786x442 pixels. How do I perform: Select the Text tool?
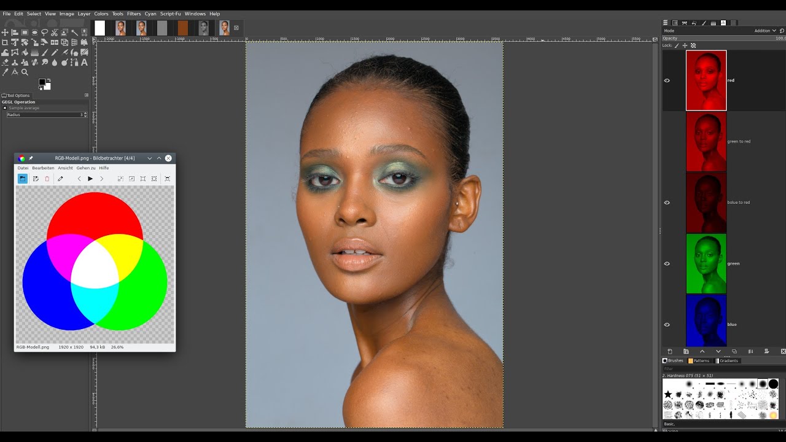(x=84, y=62)
